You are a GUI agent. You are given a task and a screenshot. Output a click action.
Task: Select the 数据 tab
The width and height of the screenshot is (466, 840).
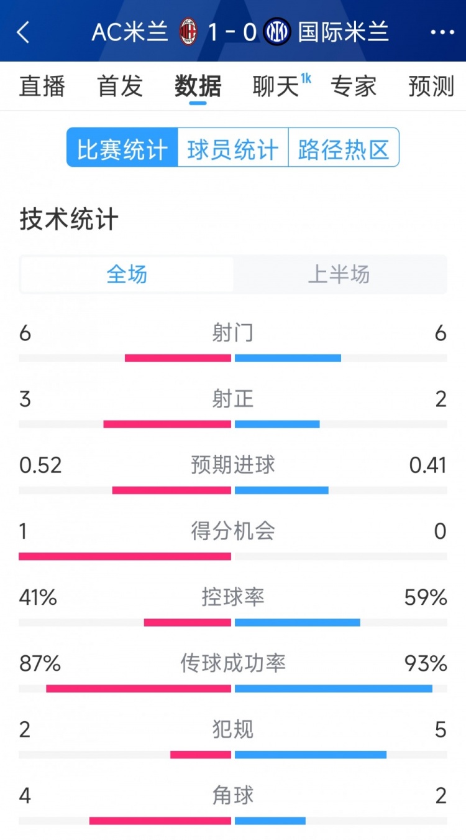pos(198,86)
